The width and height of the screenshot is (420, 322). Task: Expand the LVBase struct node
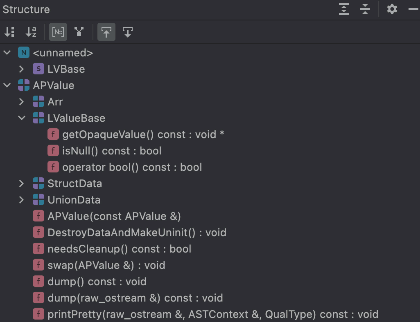coord(22,69)
